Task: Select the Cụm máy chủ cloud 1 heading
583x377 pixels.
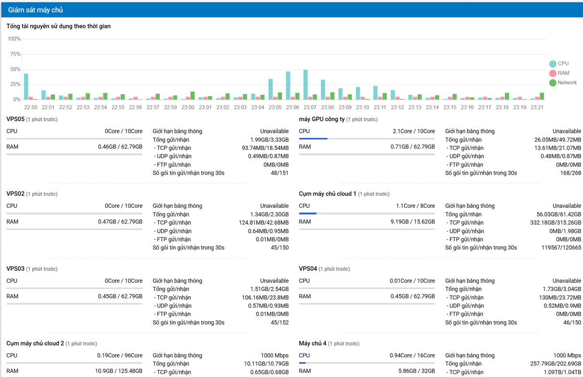Action: click(x=327, y=194)
